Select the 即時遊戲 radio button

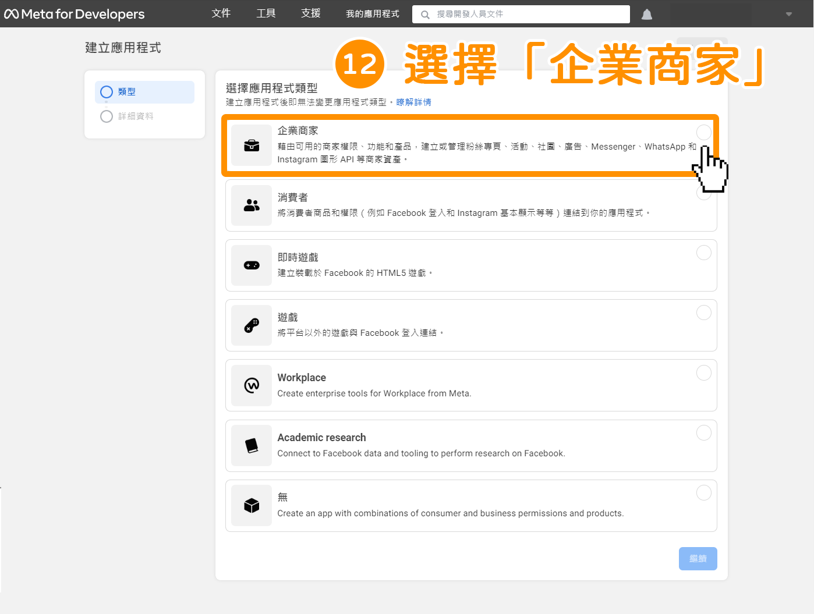coord(704,253)
